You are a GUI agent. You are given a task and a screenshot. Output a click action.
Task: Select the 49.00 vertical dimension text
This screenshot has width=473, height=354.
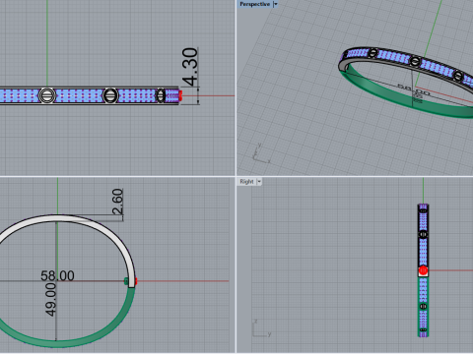tap(50, 299)
